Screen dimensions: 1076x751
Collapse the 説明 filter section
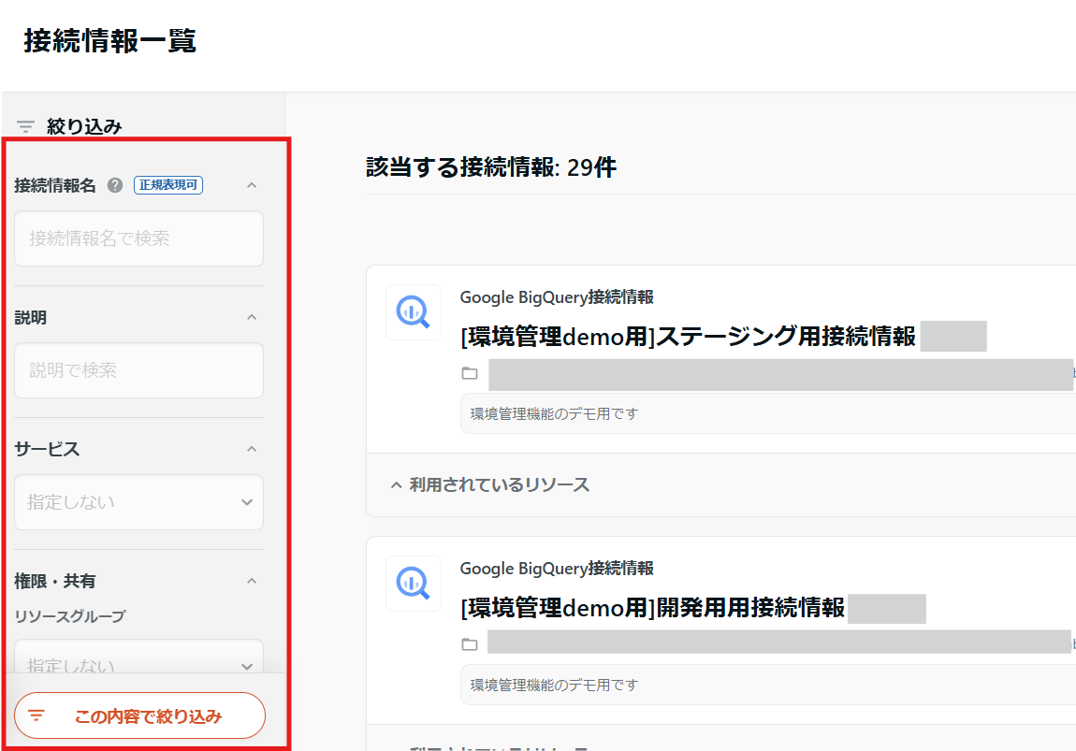[x=251, y=318]
